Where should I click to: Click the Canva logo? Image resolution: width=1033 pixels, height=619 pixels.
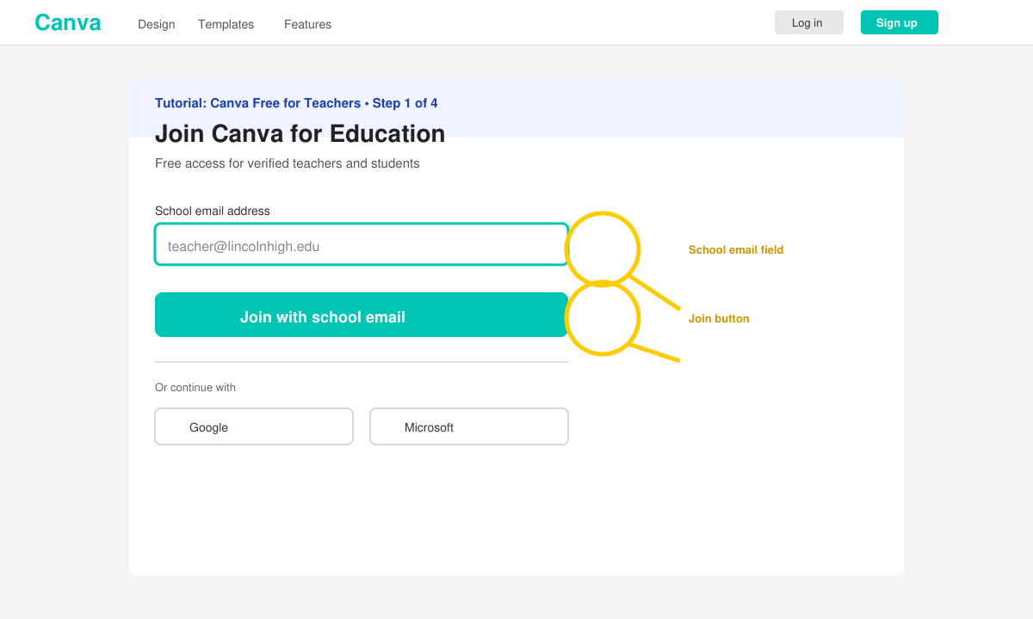(x=68, y=22)
